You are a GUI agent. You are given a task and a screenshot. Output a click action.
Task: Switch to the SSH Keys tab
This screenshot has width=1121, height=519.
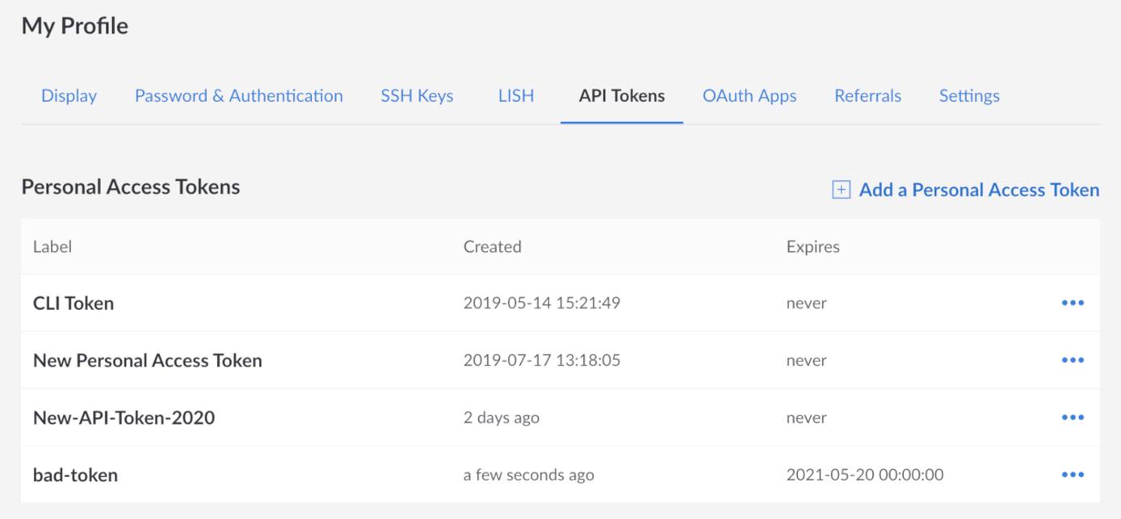pos(417,95)
